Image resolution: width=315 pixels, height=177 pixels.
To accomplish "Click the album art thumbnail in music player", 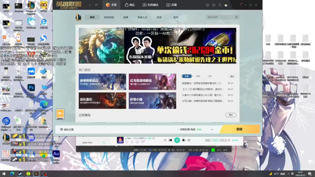I will 120,140.
